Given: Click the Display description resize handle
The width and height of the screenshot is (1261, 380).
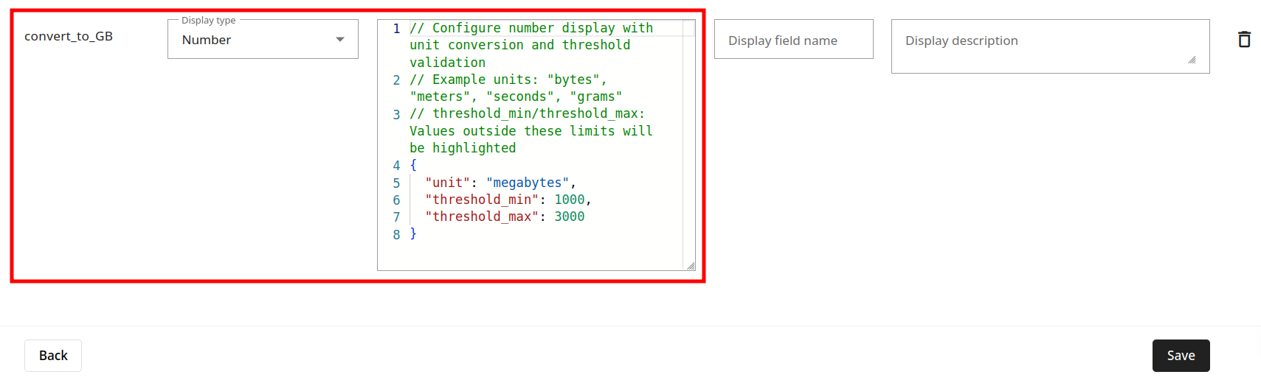Looking at the screenshot, I should 1192,60.
